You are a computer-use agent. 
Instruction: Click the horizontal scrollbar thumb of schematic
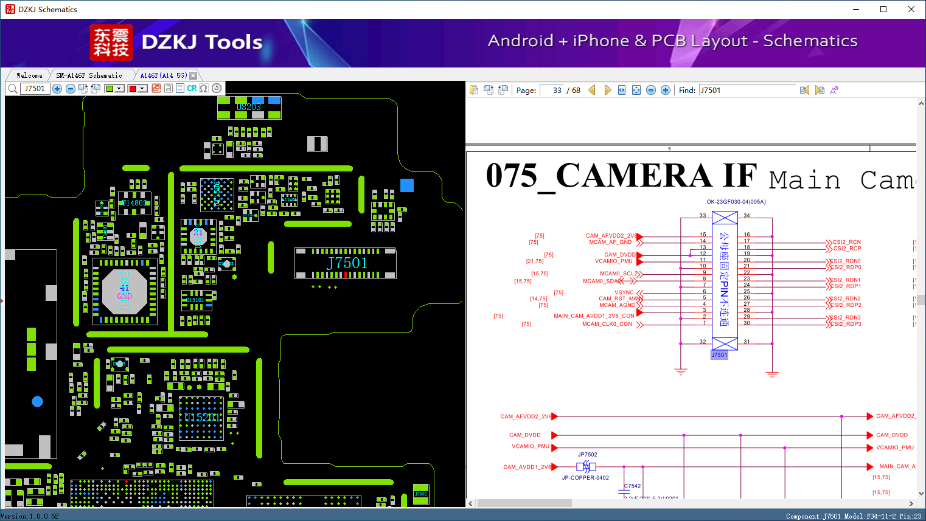(524, 503)
